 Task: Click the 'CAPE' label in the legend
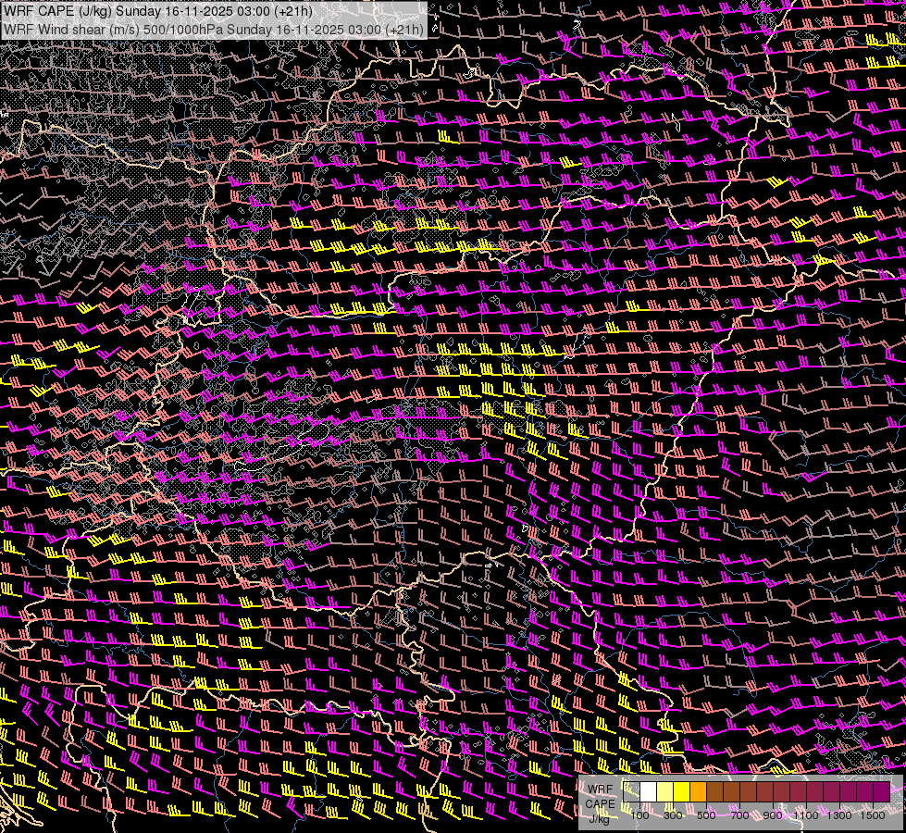pos(600,804)
